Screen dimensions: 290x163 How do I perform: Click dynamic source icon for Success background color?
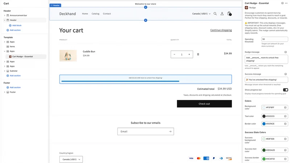285,139
